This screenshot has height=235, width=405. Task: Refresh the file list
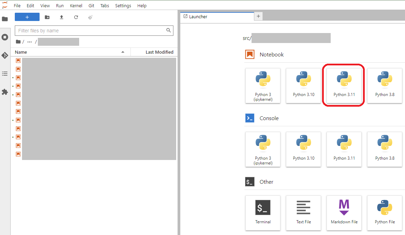click(76, 17)
